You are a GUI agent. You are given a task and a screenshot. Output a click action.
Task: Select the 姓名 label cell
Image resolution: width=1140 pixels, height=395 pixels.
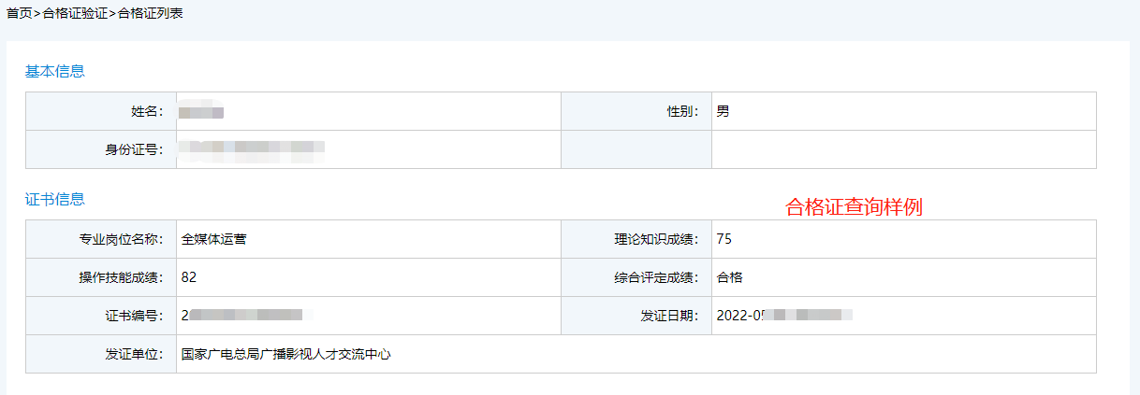101,111
